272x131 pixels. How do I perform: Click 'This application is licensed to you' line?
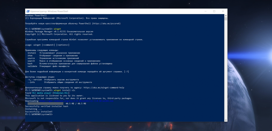(54, 96)
